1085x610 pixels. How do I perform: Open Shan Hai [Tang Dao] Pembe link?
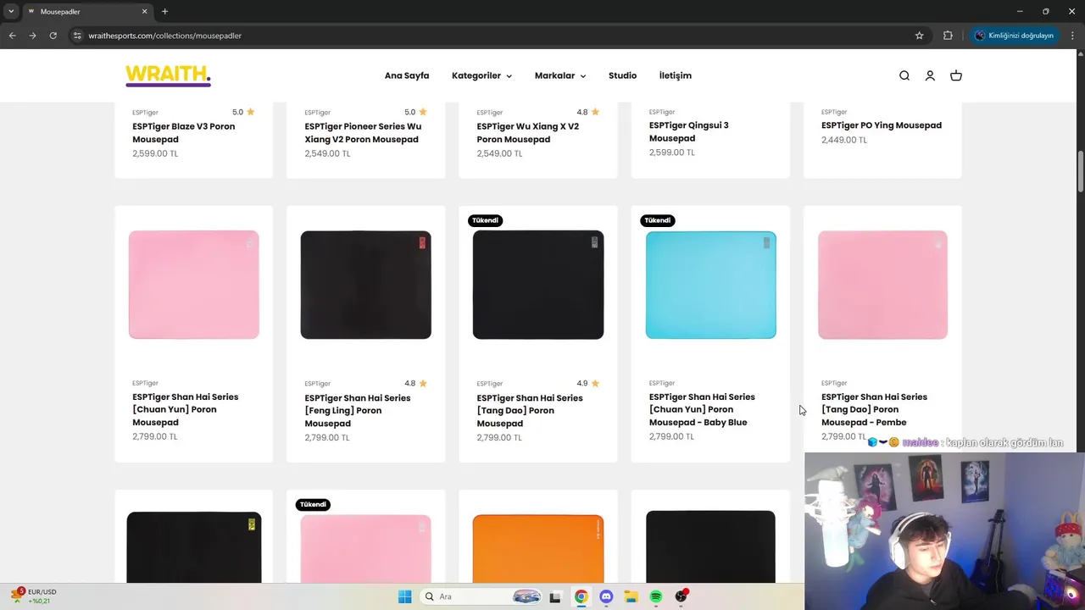point(874,409)
